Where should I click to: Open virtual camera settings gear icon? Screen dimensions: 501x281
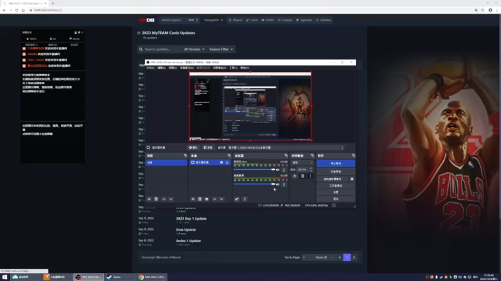pyautogui.click(x=352, y=179)
